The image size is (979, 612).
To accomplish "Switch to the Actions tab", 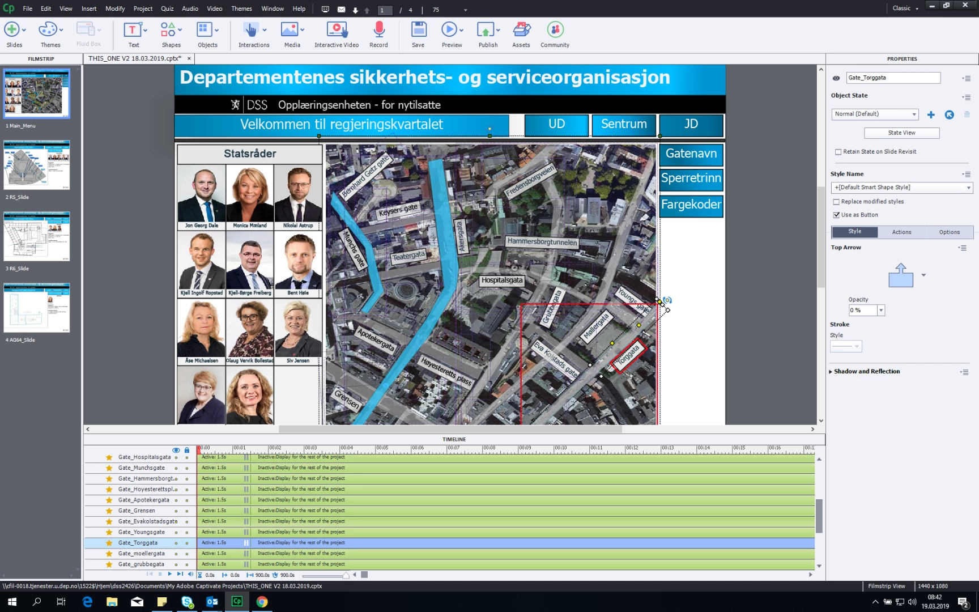I will point(902,232).
